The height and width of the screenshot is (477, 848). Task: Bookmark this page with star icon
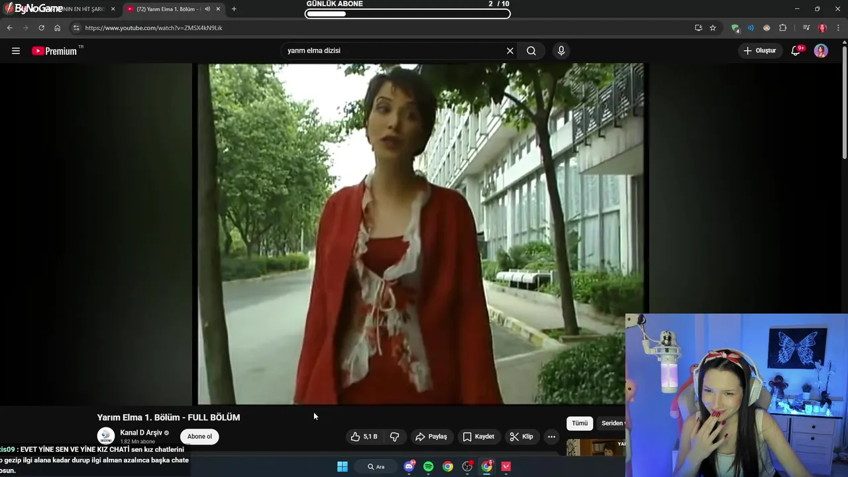coord(713,28)
